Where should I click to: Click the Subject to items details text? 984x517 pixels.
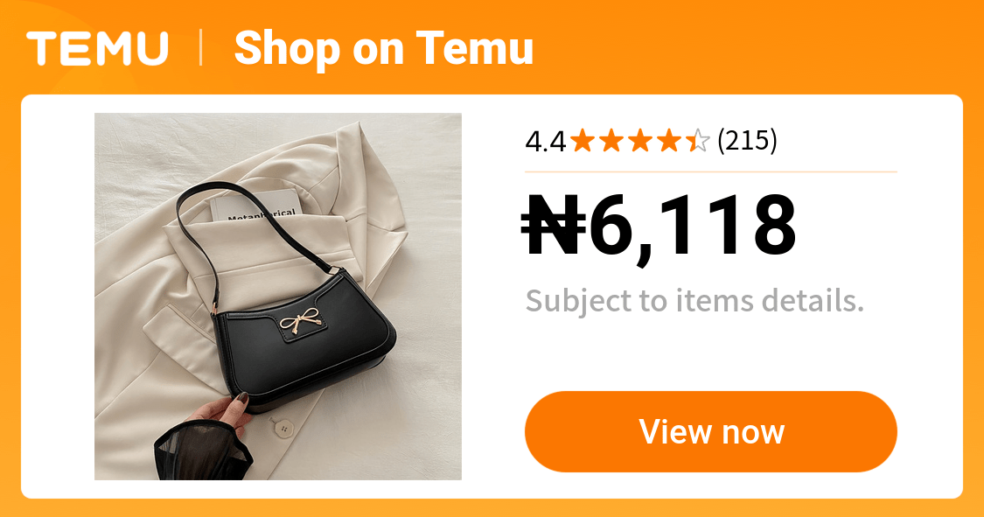(x=694, y=301)
